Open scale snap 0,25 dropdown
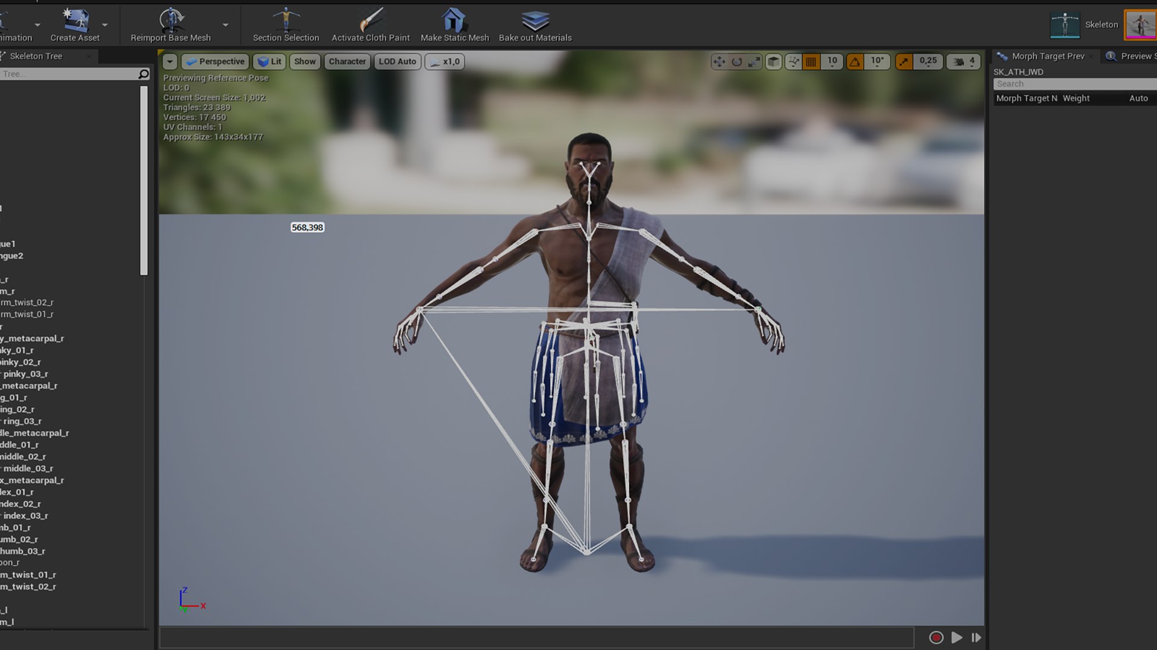1157x650 pixels. click(928, 61)
